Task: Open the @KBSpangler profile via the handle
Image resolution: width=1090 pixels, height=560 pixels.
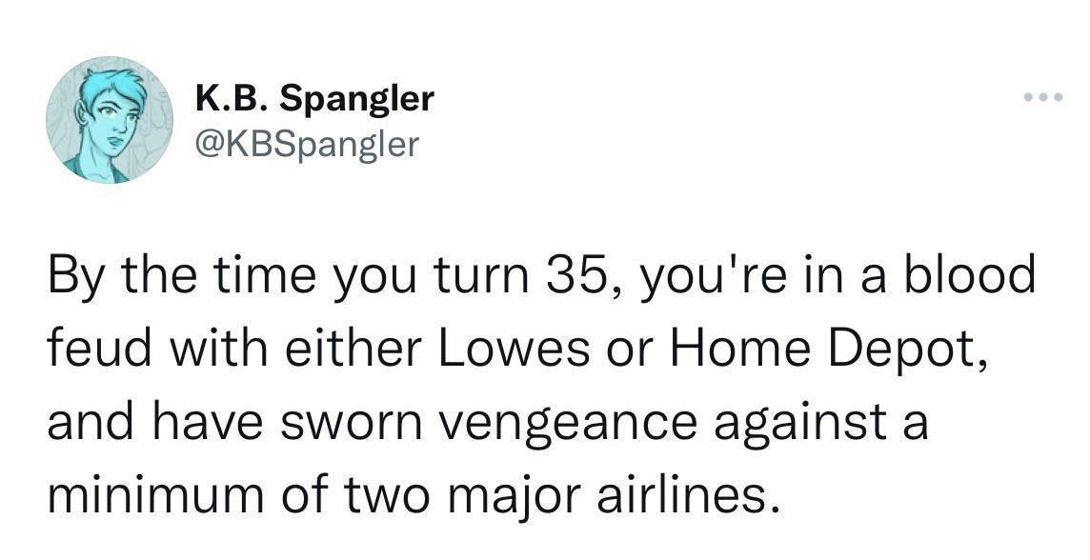Action: coord(306,143)
